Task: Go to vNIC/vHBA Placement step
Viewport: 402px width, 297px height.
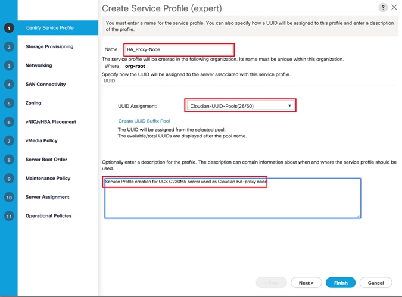Action: point(51,122)
